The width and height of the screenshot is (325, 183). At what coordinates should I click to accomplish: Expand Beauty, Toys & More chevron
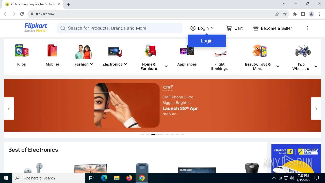pyautogui.click(x=278, y=66)
